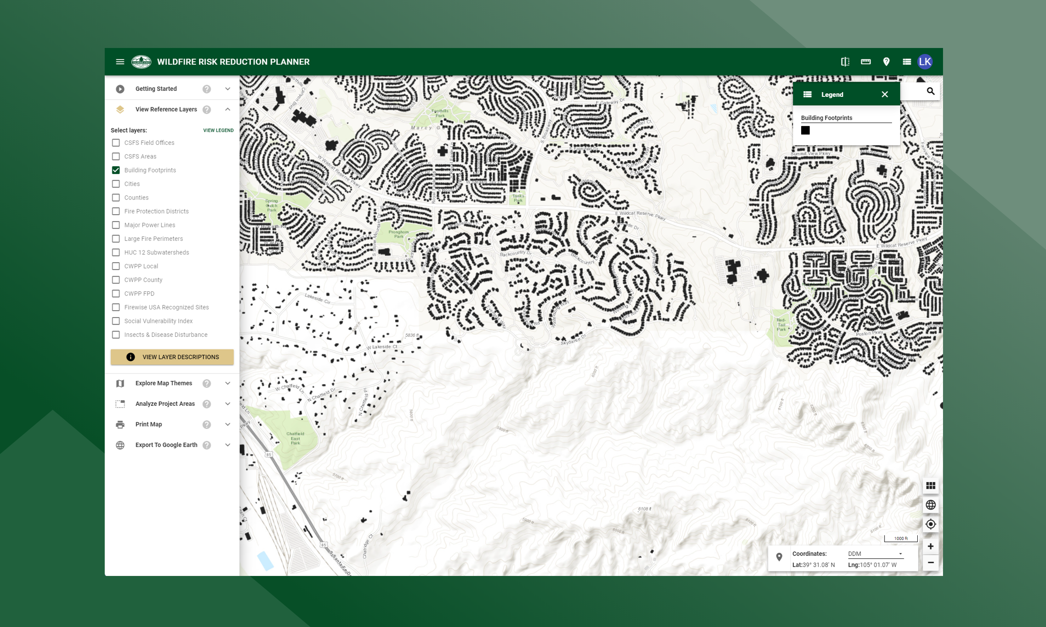Enable the Major Power Lines layer
This screenshot has width=1046, height=627.
[116, 225]
